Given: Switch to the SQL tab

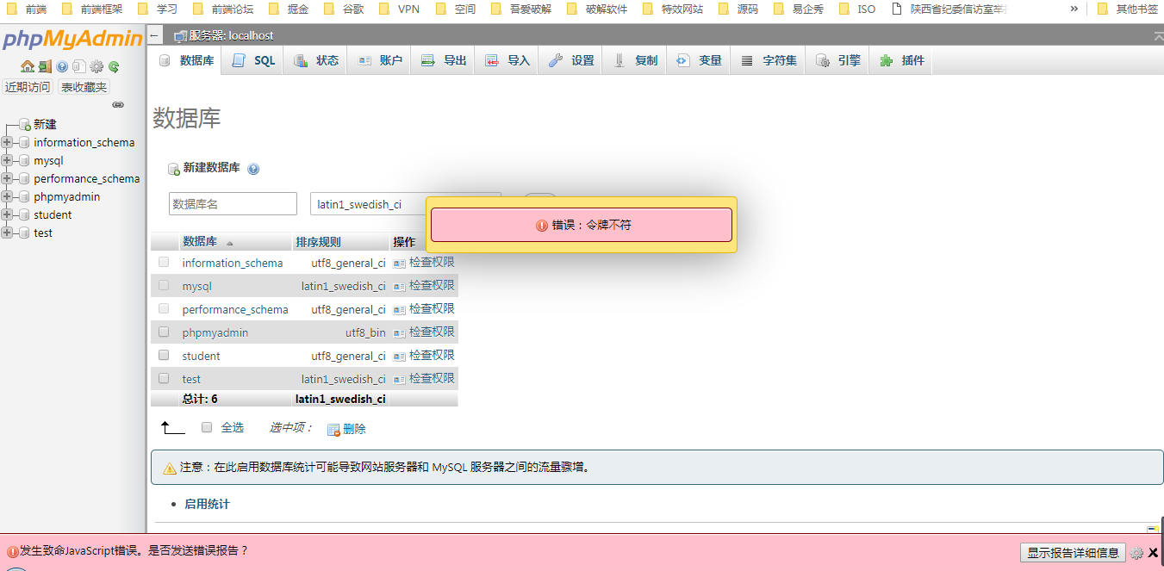Looking at the screenshot, I should click(253, 60).
